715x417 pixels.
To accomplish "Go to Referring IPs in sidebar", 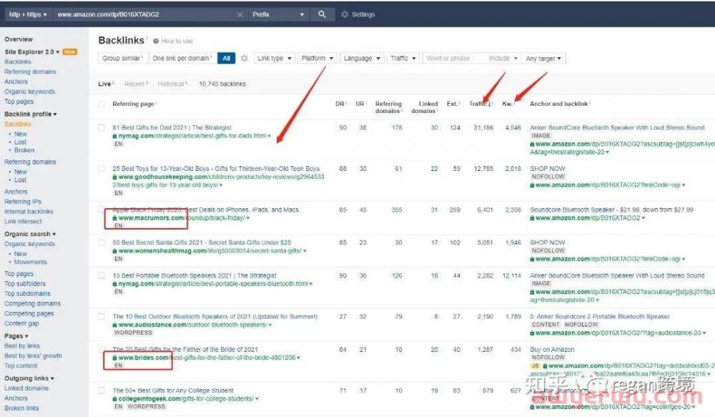I will coord(23,202).
